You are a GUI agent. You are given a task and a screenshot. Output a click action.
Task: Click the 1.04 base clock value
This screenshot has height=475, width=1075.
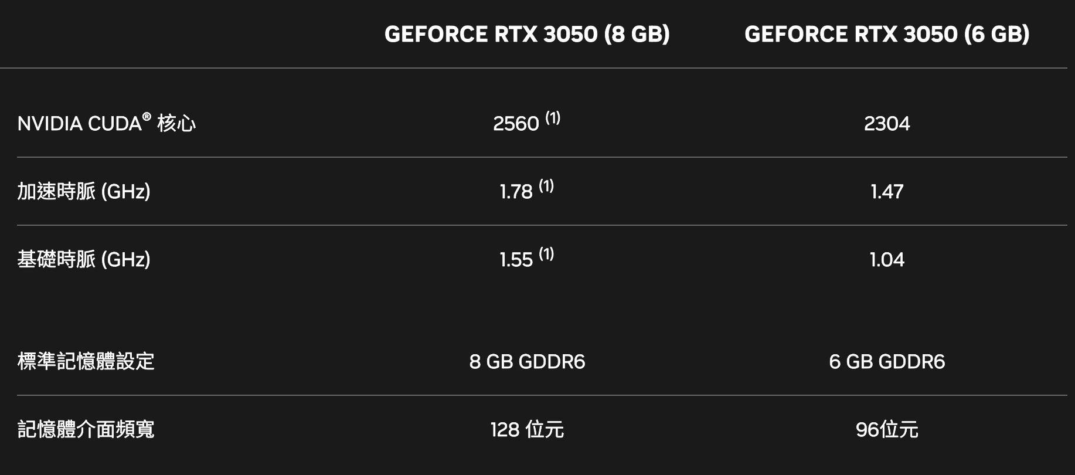887,260
